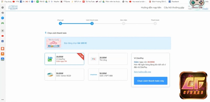Open the history icon in sidebar

point(3,13)
